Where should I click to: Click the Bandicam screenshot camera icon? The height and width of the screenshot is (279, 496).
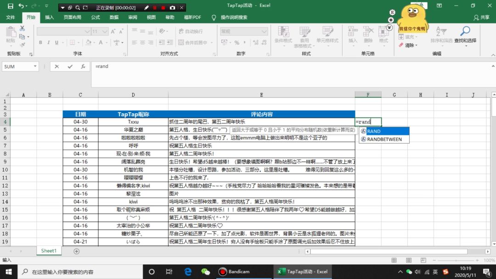coord(172,8)
